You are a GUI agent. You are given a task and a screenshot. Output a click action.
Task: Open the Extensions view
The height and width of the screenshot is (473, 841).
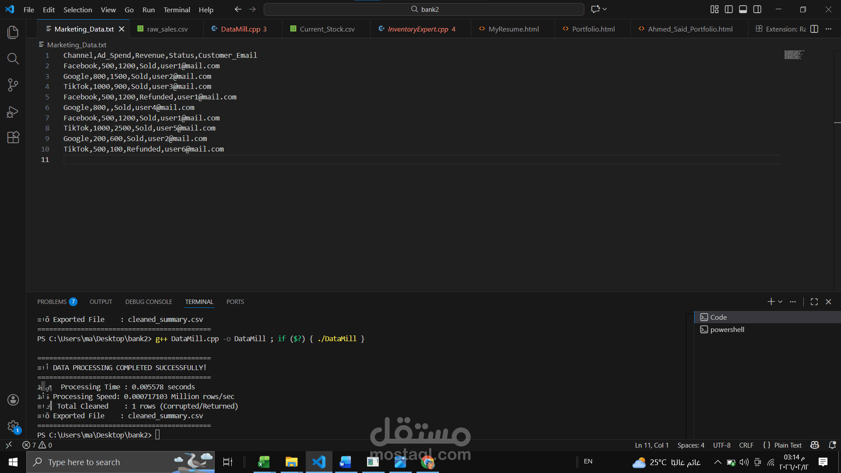point(13,138)
